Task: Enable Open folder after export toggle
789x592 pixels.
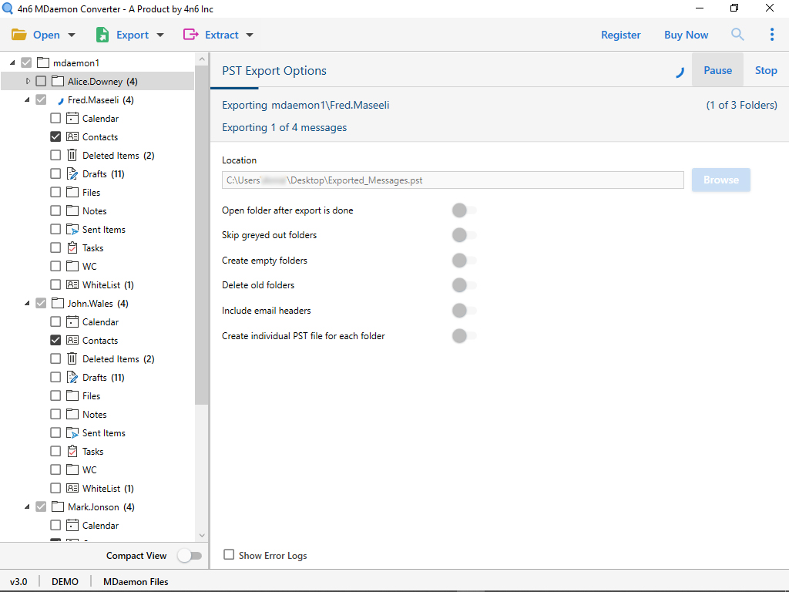Action: coord(464,210)
